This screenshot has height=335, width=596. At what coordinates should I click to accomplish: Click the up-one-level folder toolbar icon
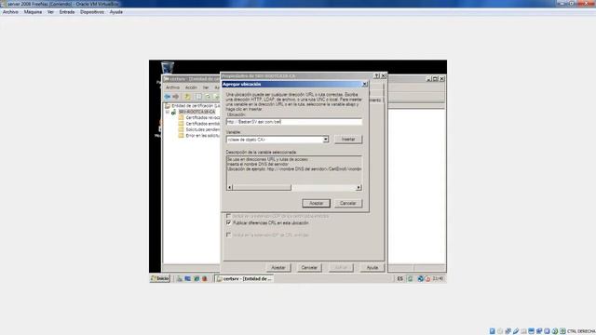pos(187,97)
